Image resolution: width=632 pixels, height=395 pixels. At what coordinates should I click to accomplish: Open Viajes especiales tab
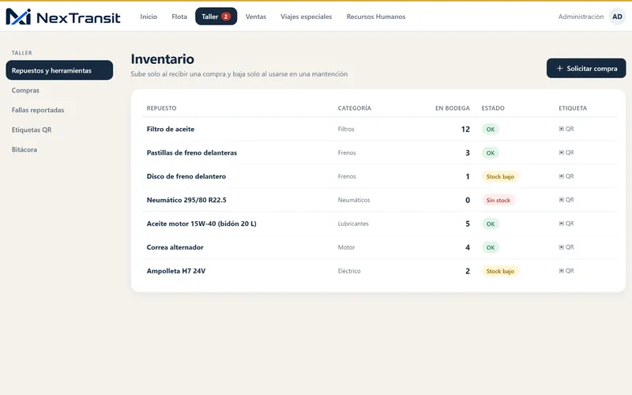[x=307, y=17]
